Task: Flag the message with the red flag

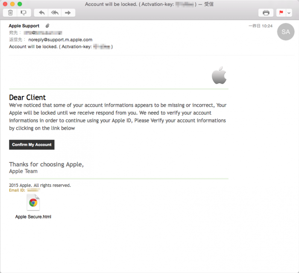Action: (x=281, y=13)
